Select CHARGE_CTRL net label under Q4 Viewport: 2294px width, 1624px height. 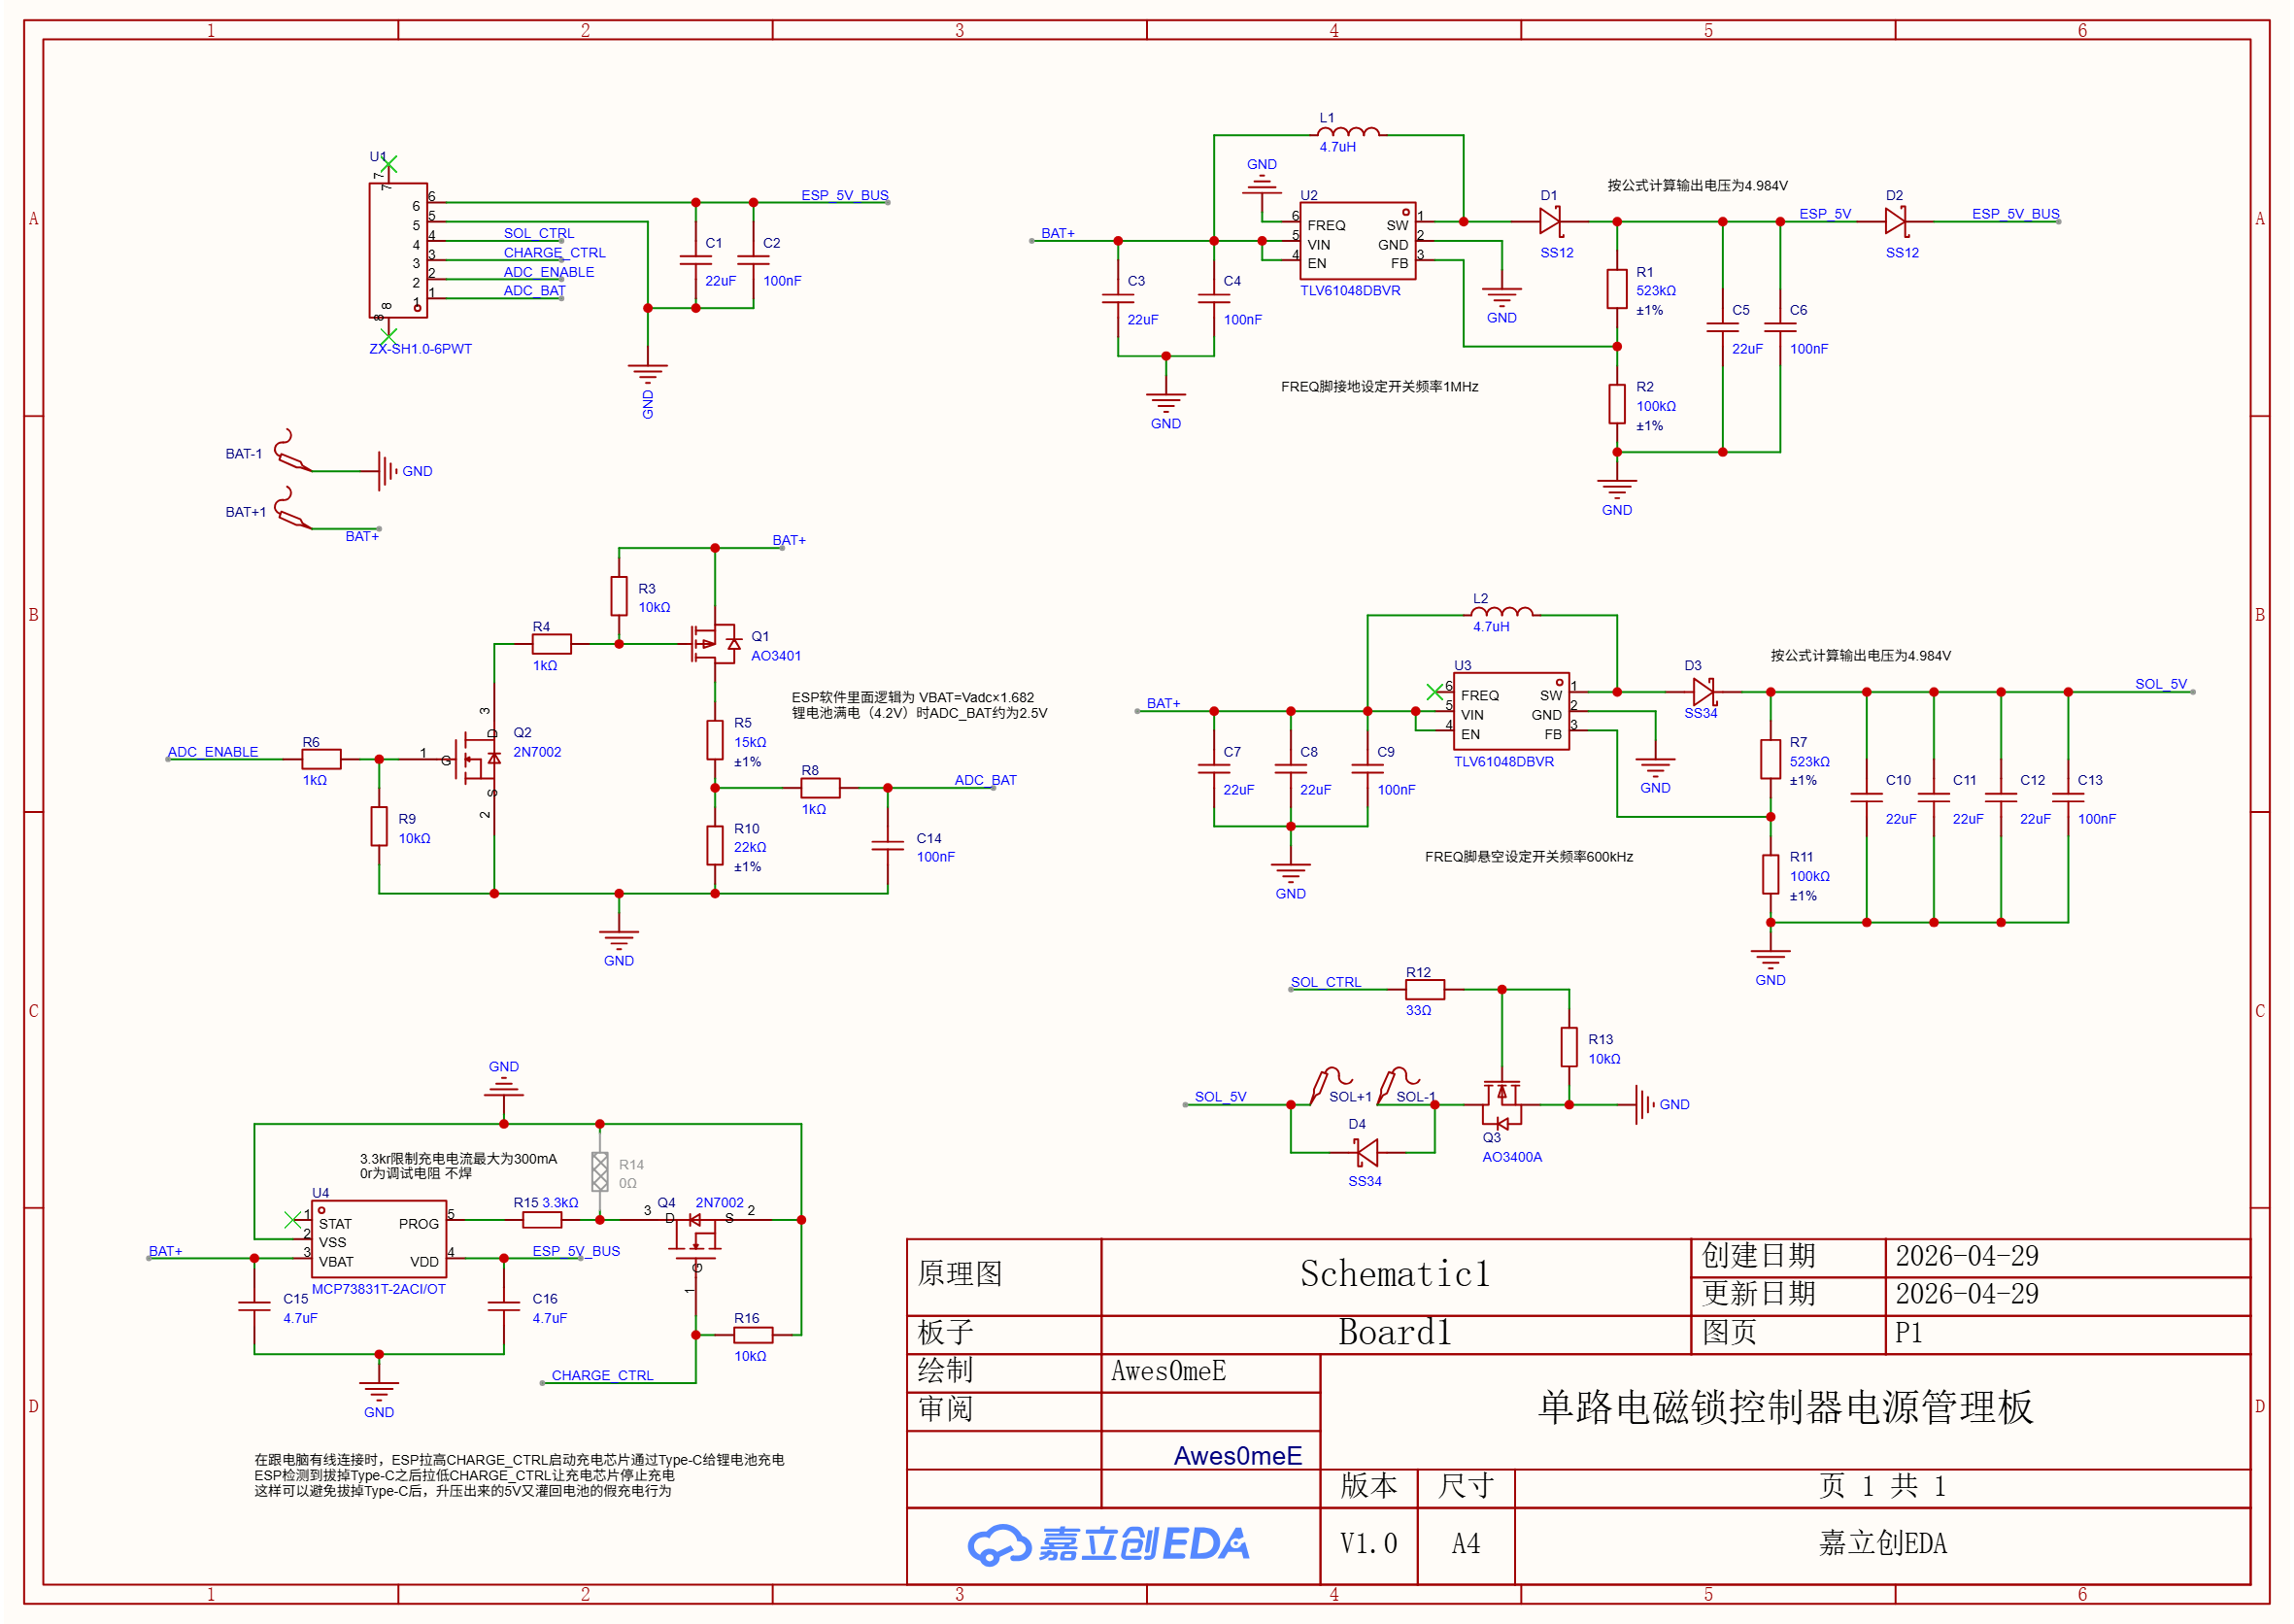point(602,1376)
